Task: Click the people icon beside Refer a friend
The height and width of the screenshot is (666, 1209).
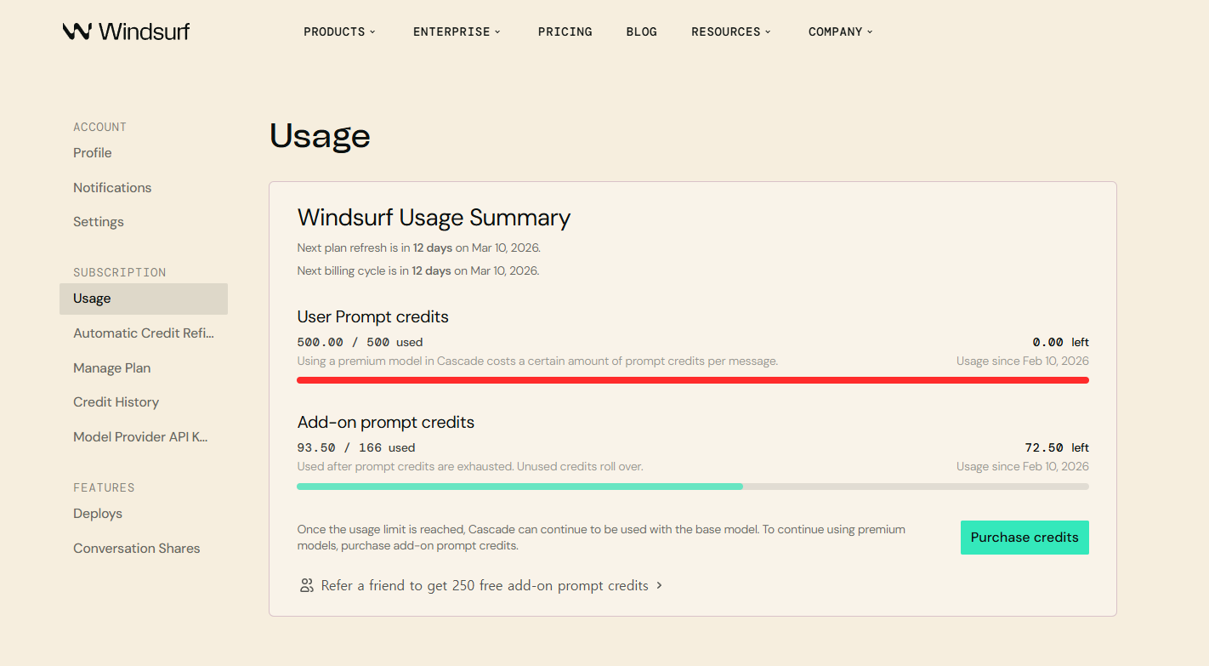Action: pyautogui.click(x=307, y=585)
